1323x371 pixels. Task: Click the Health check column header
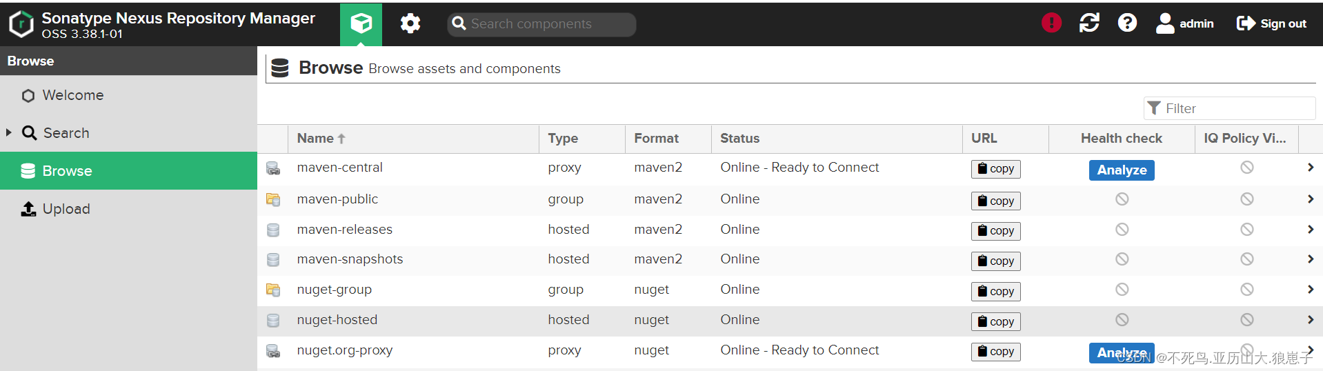pyautogui.click(x=1122, y=139)
